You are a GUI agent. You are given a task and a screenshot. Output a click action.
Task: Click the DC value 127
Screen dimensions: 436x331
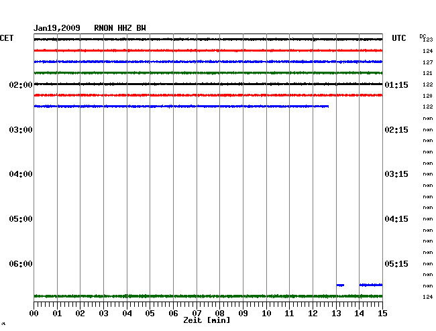click(428, 62)
